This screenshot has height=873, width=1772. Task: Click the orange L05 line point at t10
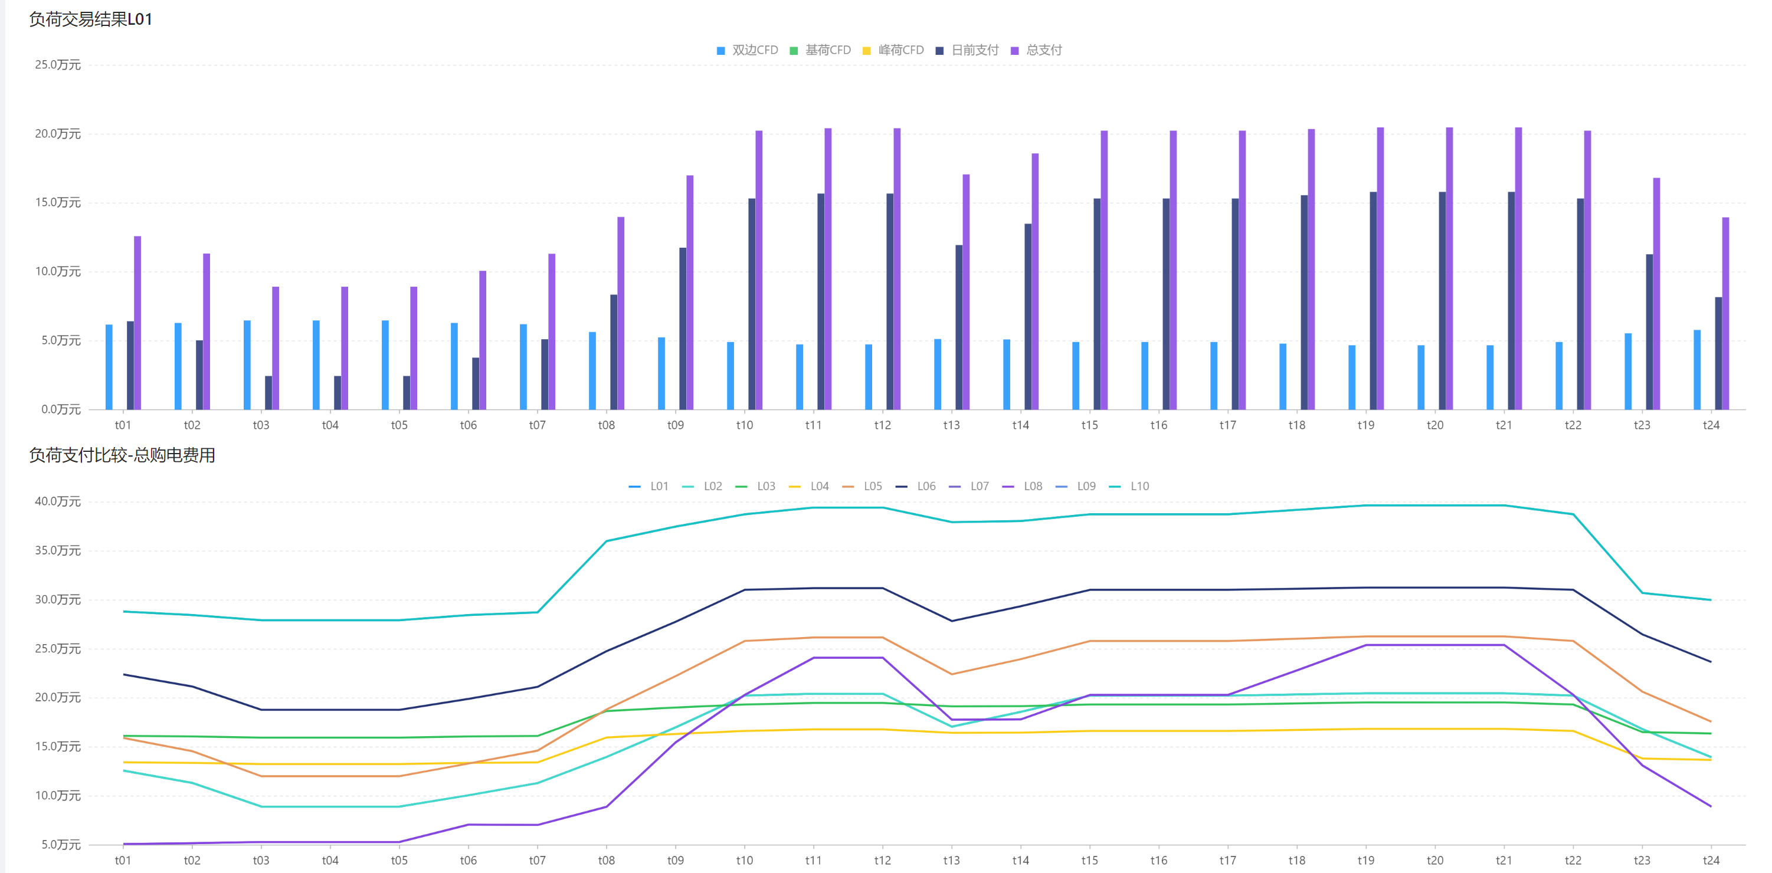click(744, 641)
